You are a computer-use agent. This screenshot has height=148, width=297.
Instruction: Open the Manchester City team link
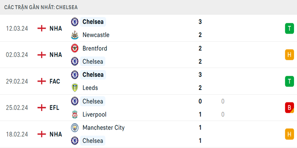tap(104, 128)
